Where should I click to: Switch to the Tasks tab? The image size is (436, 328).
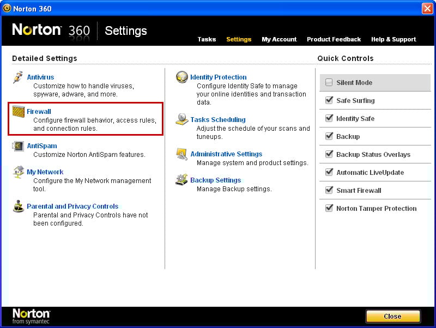click(x=207, y=39)
